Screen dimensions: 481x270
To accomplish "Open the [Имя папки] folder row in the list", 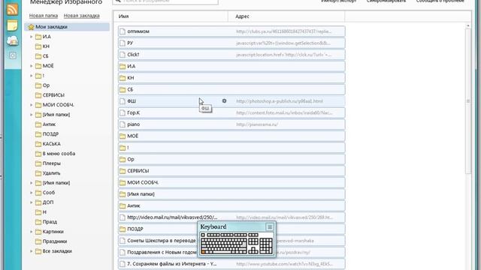I will [231, 194].
